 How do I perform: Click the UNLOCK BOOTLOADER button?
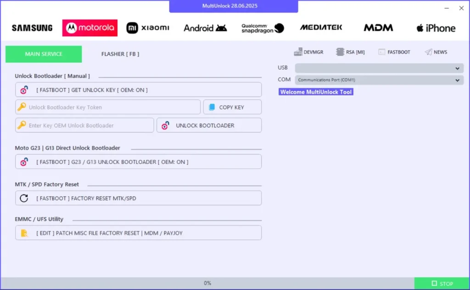[x=209, y=126]
